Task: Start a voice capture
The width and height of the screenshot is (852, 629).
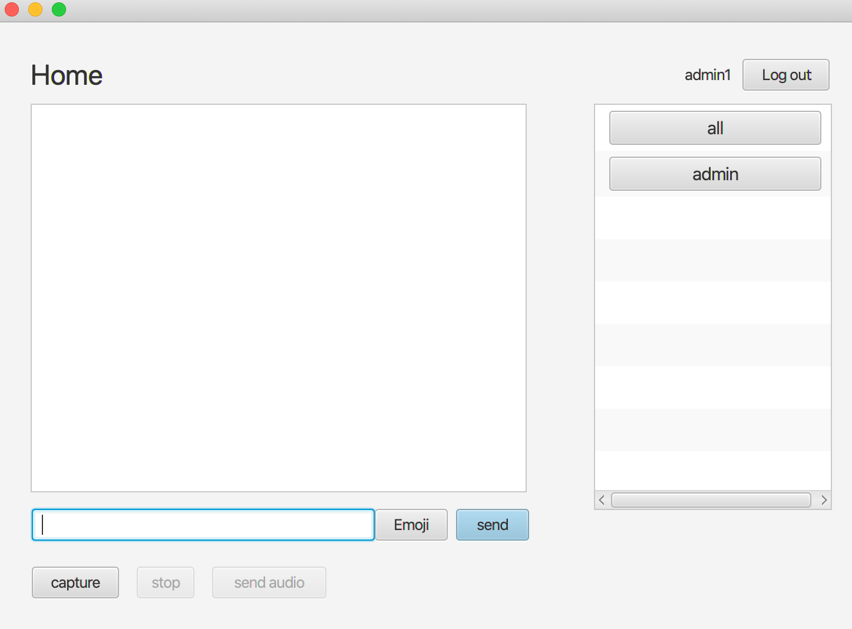Action: pos(75,582)
